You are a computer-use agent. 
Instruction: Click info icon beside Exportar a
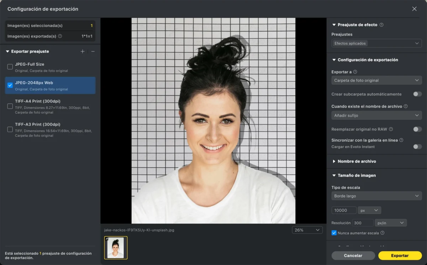click(355, 72)
